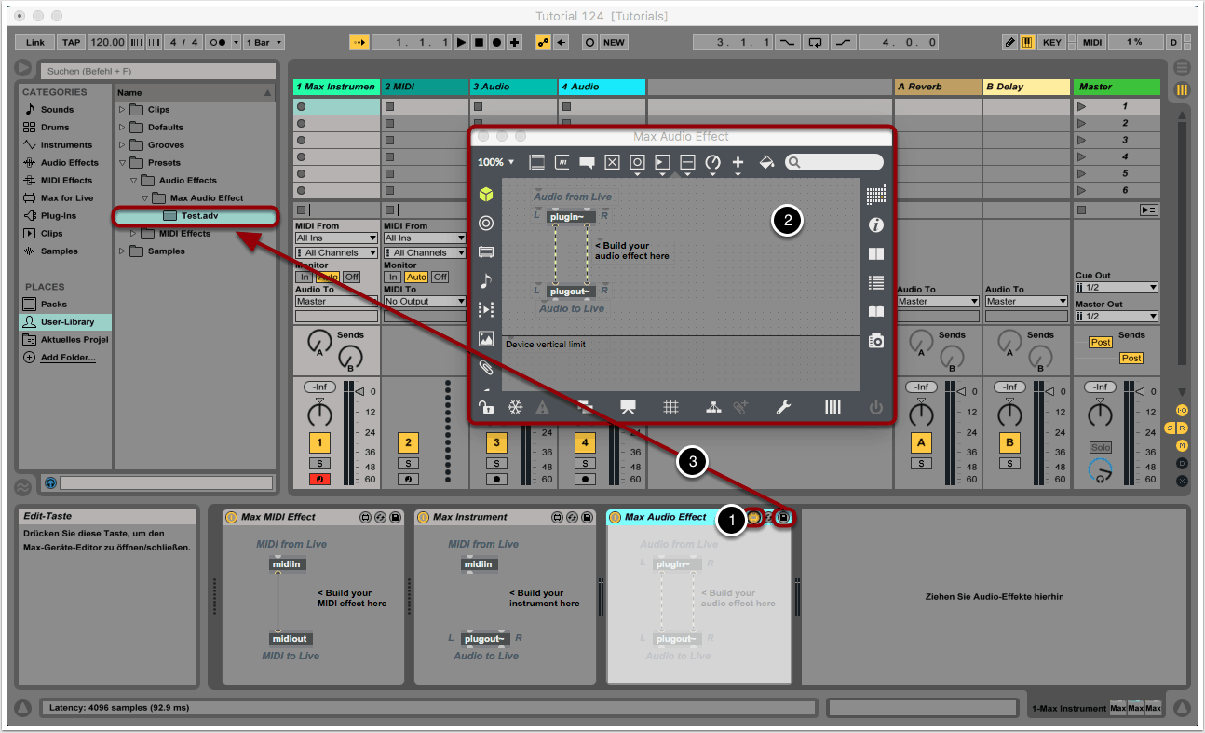Screen dimensions: 1205x733
Task: Open the inspector info icon in Max sidebar
Action: (x=875, y=224)
